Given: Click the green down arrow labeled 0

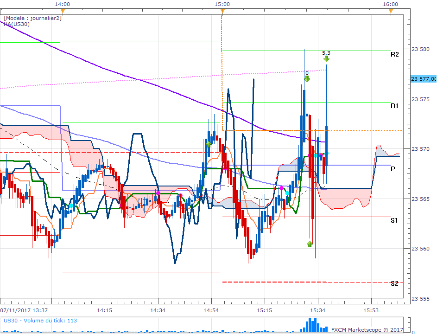Looking at the screenshot, I should point(307,79).
